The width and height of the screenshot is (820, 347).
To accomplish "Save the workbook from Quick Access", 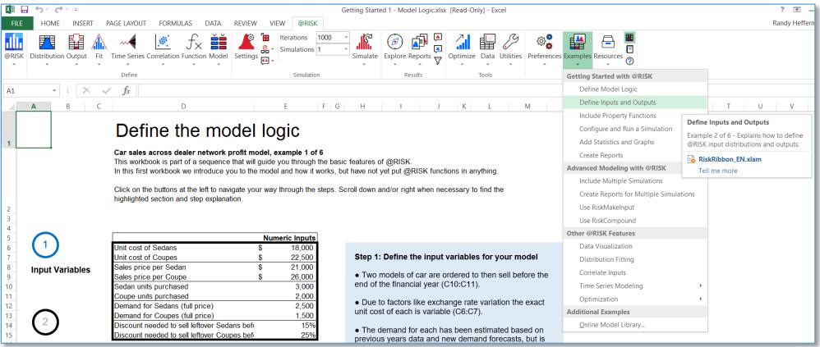I will [x=24, y=9].
